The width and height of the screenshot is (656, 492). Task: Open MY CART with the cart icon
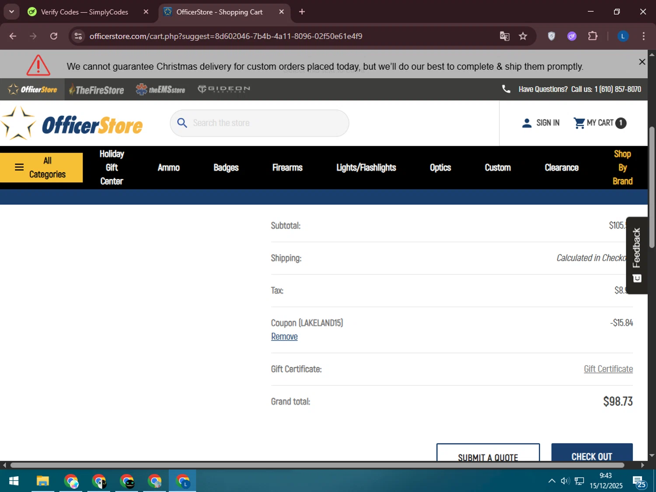point(593,123)
